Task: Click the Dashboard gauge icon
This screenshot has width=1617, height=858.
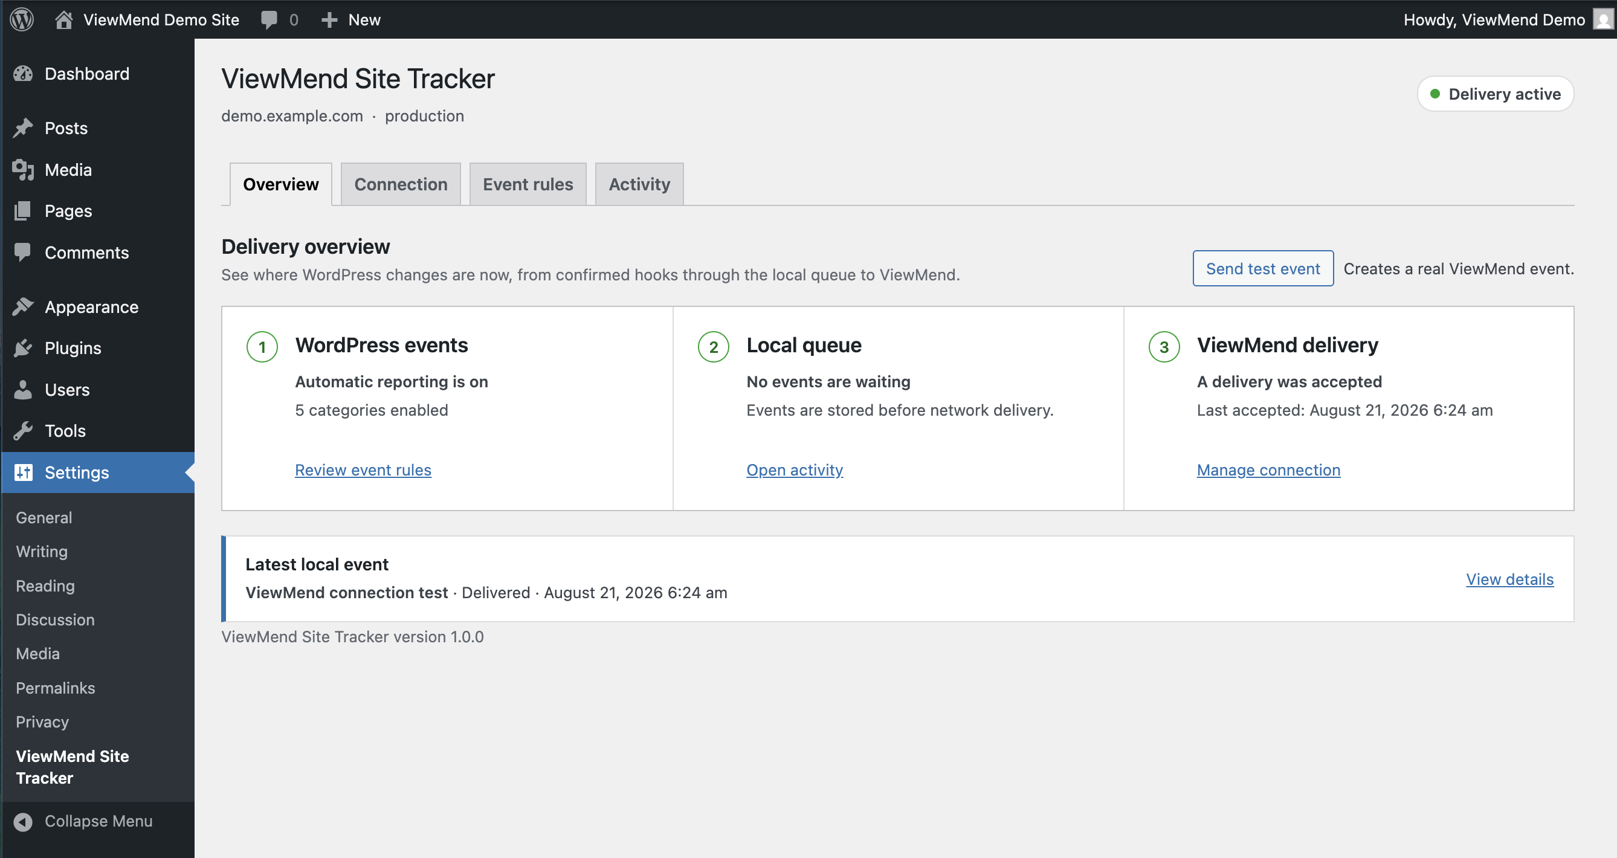Action: pos(23,74)
